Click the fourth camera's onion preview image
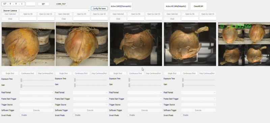The width and height of the screenshot is (270, 123). point(190,44)
